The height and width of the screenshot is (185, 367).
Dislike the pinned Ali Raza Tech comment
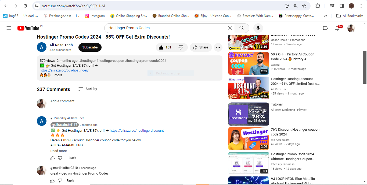(x=60, y=158)
